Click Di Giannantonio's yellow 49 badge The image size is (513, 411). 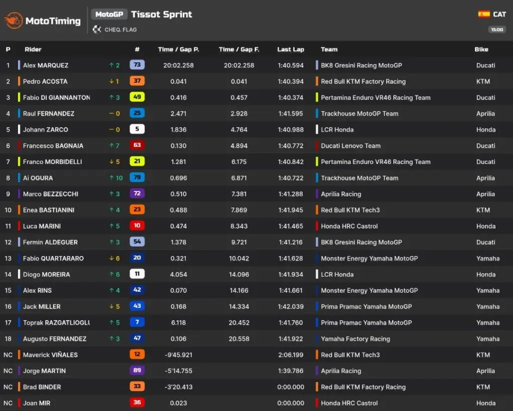pyautogui.click(x=137, y=97)
